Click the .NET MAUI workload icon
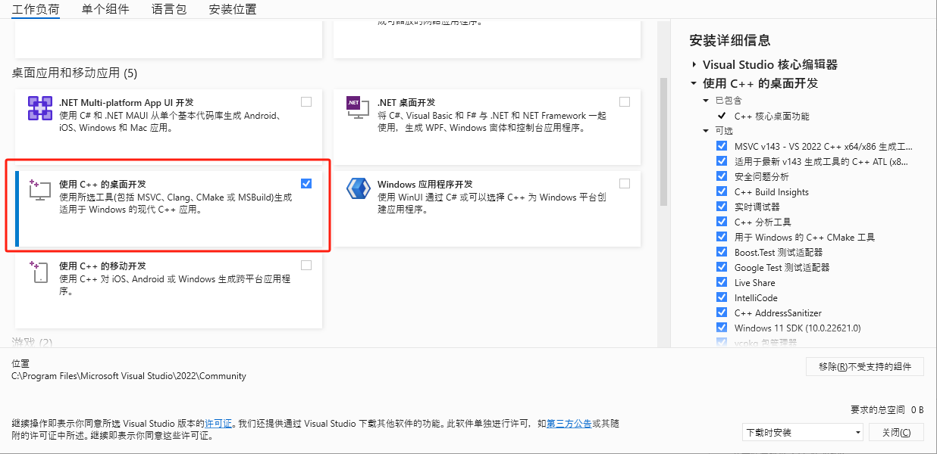The width and height of the screenshot is (937, 454). tap(40, 108)
